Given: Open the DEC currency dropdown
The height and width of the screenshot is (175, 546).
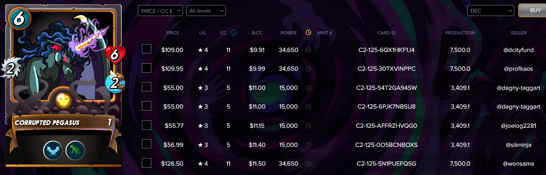Looking at the screenshot, I should tap(490, 11).
